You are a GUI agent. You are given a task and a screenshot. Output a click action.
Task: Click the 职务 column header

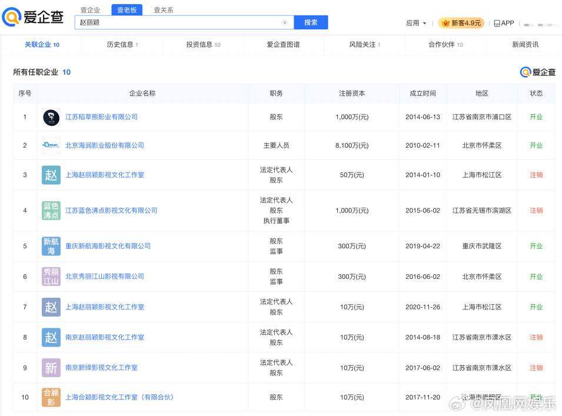(277, 94)
